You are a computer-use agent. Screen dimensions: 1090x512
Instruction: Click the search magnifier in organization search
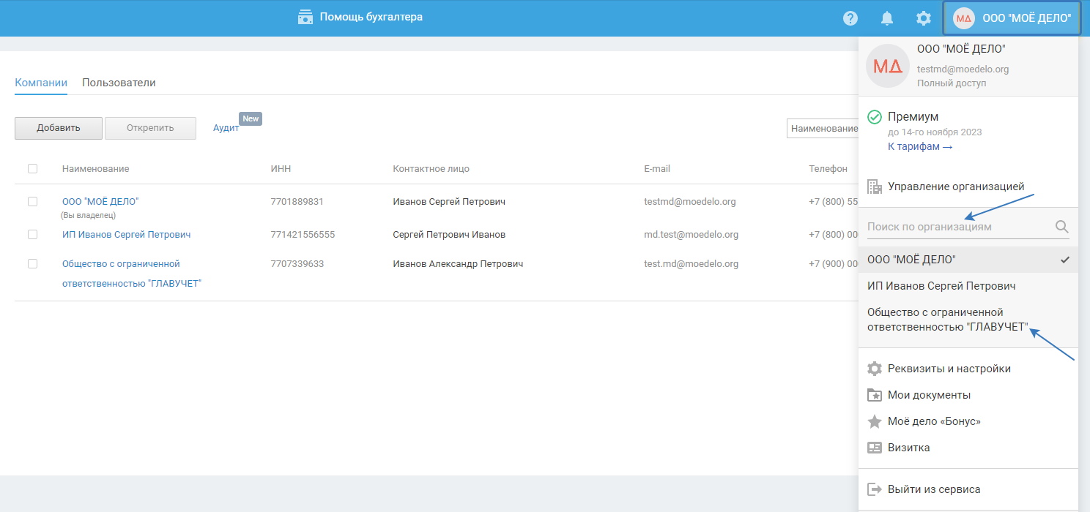(1061, 227)
